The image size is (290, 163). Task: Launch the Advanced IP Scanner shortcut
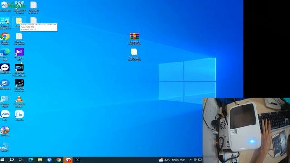pos(19,7)
